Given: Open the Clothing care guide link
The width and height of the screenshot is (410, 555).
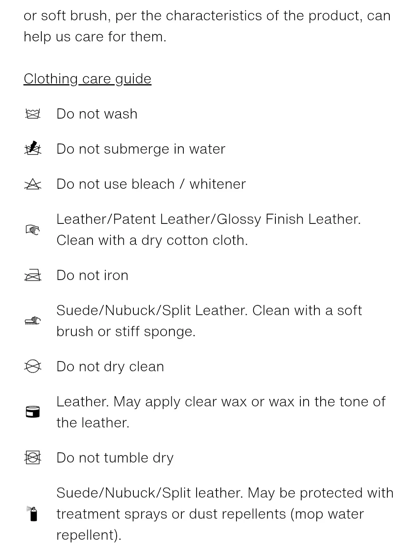Looking at the screenshot, I should tap(87, 79).
